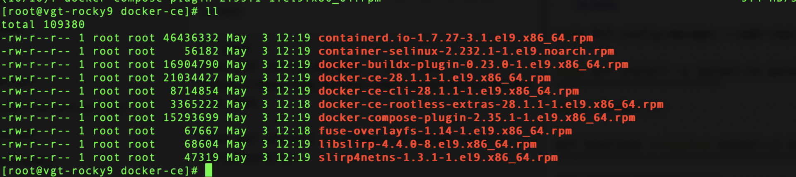Screen dimensions: 796x177
Task: Click the file size 46436332
Action: tap(191, 38)
